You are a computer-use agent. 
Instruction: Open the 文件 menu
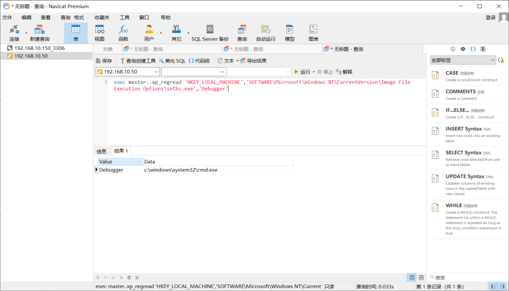point(7,17)
